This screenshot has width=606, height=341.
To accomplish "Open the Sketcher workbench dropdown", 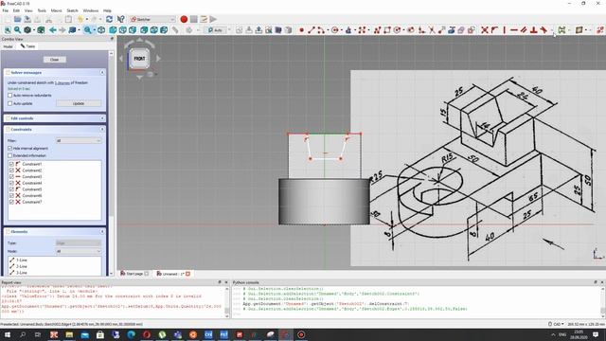I will [x=152, y=19].
